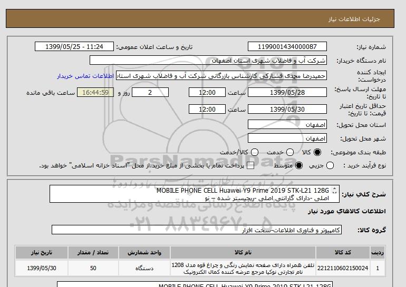Image resolution: width=406 pixels, height=287 pixels.
Task: Select the خدمت radio button
Action: click(290, 152)
